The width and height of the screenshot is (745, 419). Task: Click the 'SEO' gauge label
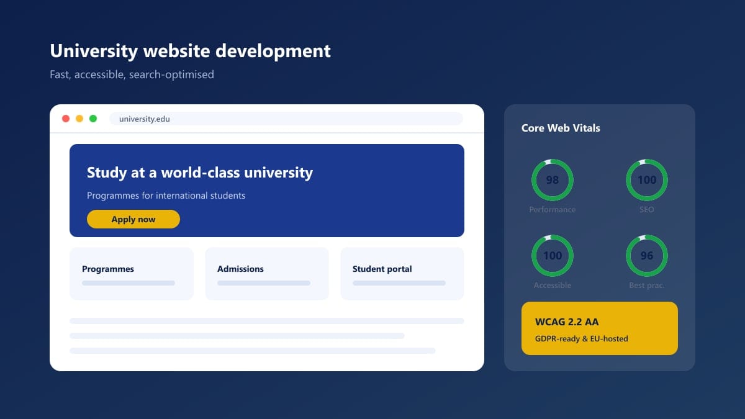pyautogui.click(x=647, y=210)
